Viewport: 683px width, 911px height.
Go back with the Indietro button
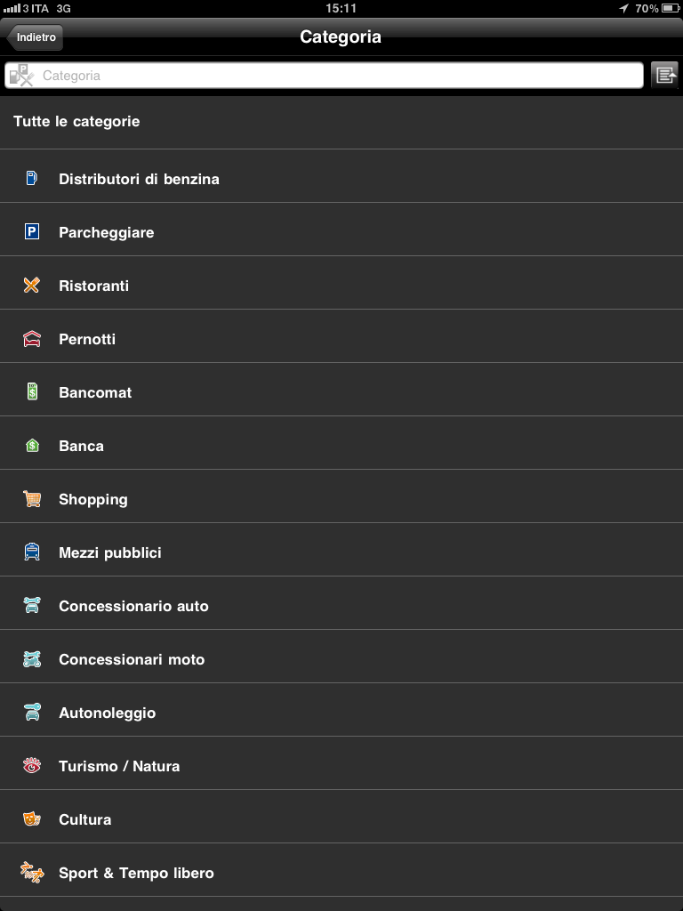tap(35, 37)
